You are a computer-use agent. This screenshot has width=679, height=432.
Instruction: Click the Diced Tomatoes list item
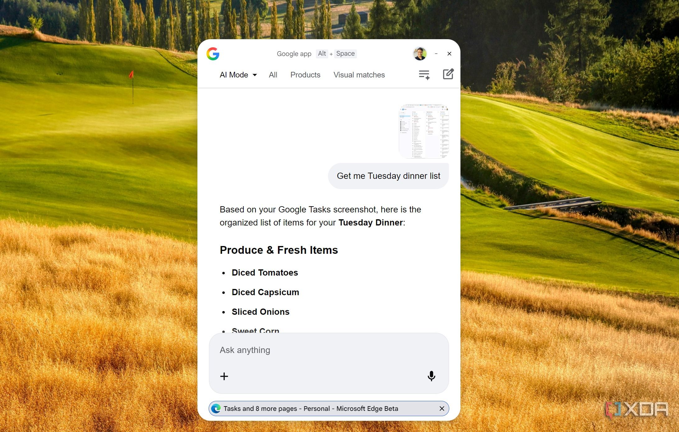click(x=265, y=273)
